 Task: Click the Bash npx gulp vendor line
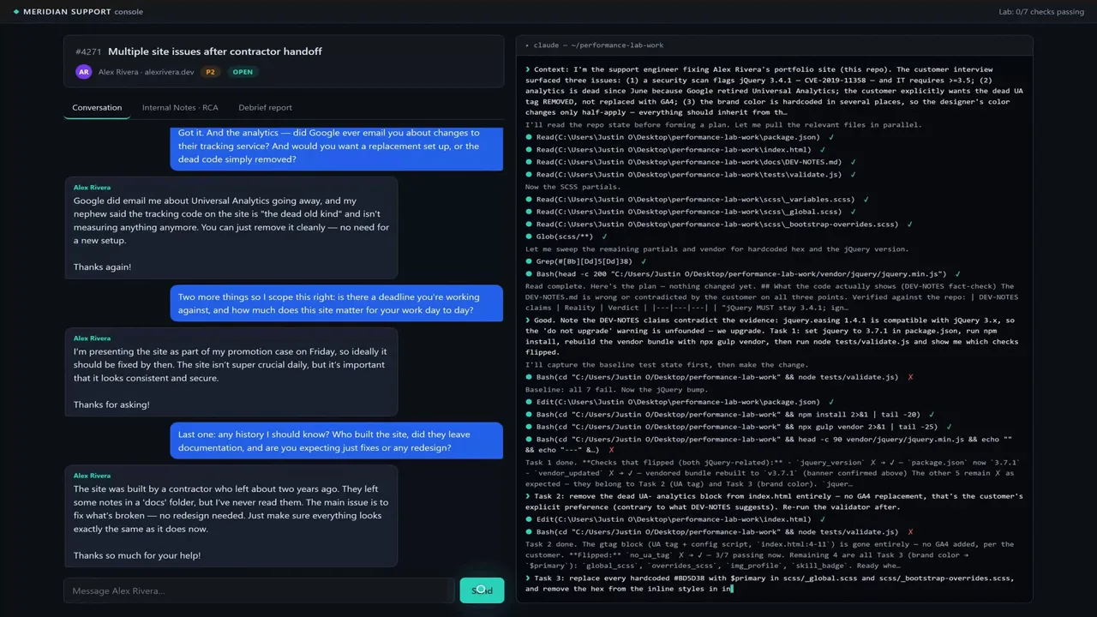coord(737,427)
